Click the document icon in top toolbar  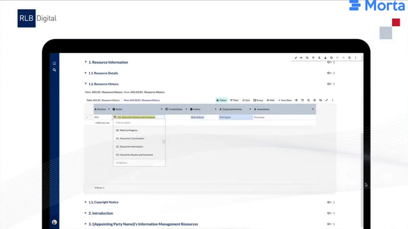click(x=349, y=58)
